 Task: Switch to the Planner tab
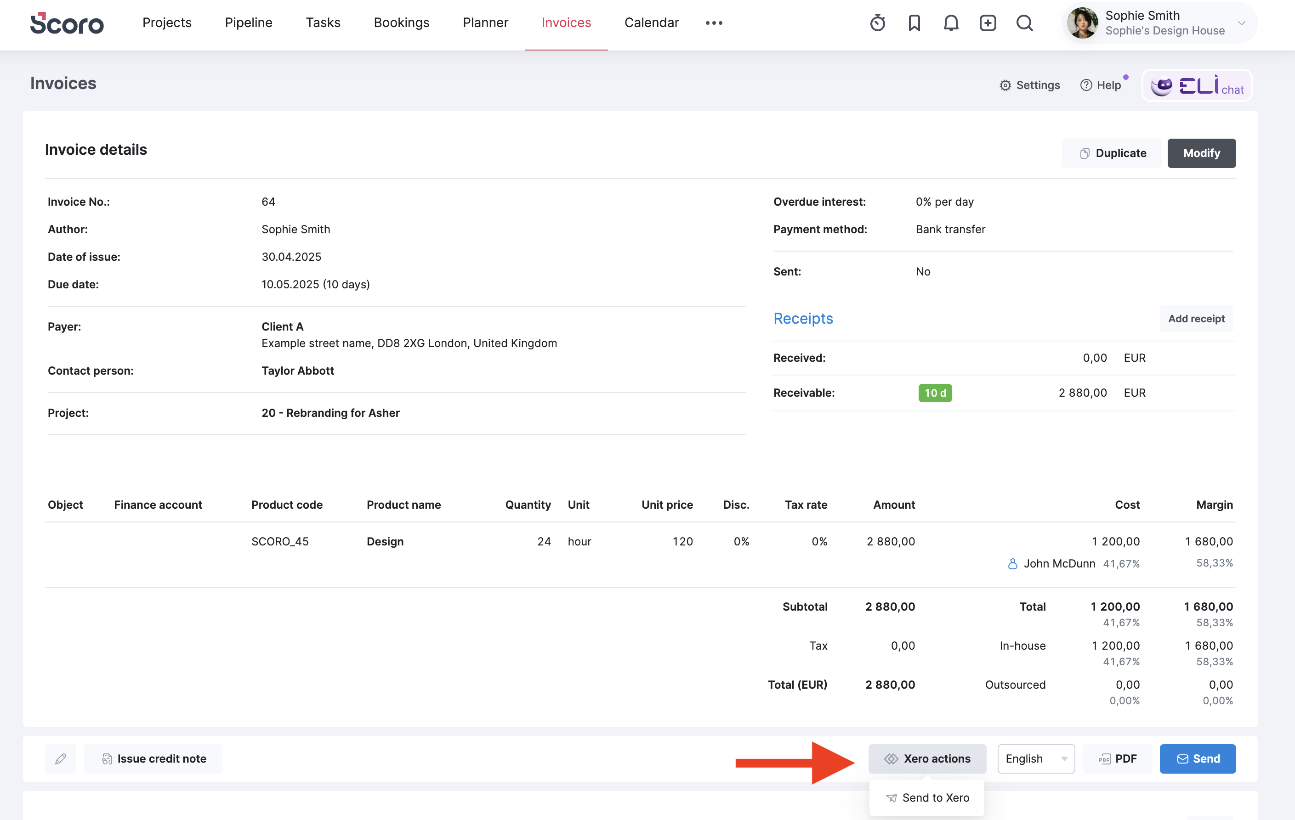click(x=485, y=23)
